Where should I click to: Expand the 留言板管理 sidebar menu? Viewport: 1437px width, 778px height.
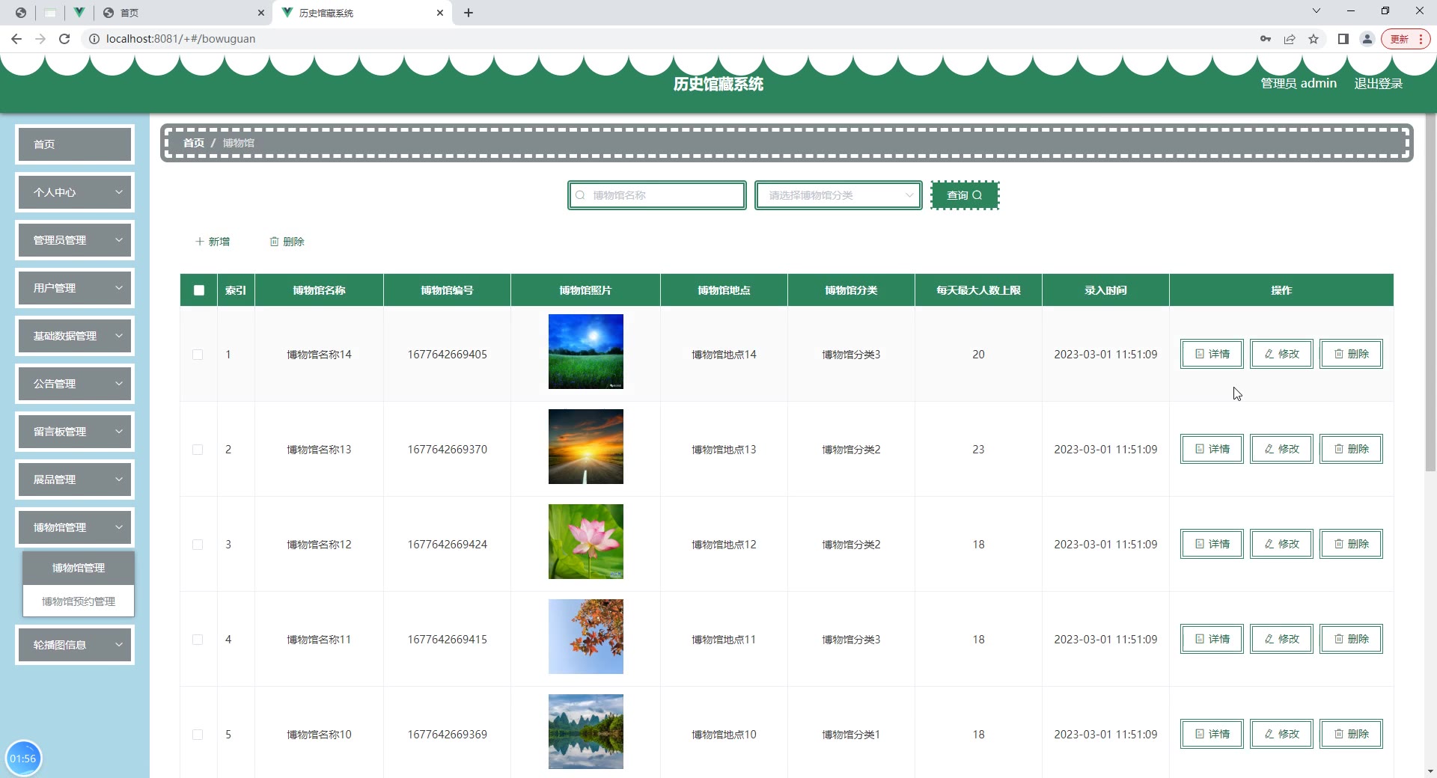pos(75,432)
